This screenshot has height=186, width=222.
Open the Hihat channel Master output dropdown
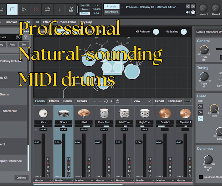coord(84,180)
